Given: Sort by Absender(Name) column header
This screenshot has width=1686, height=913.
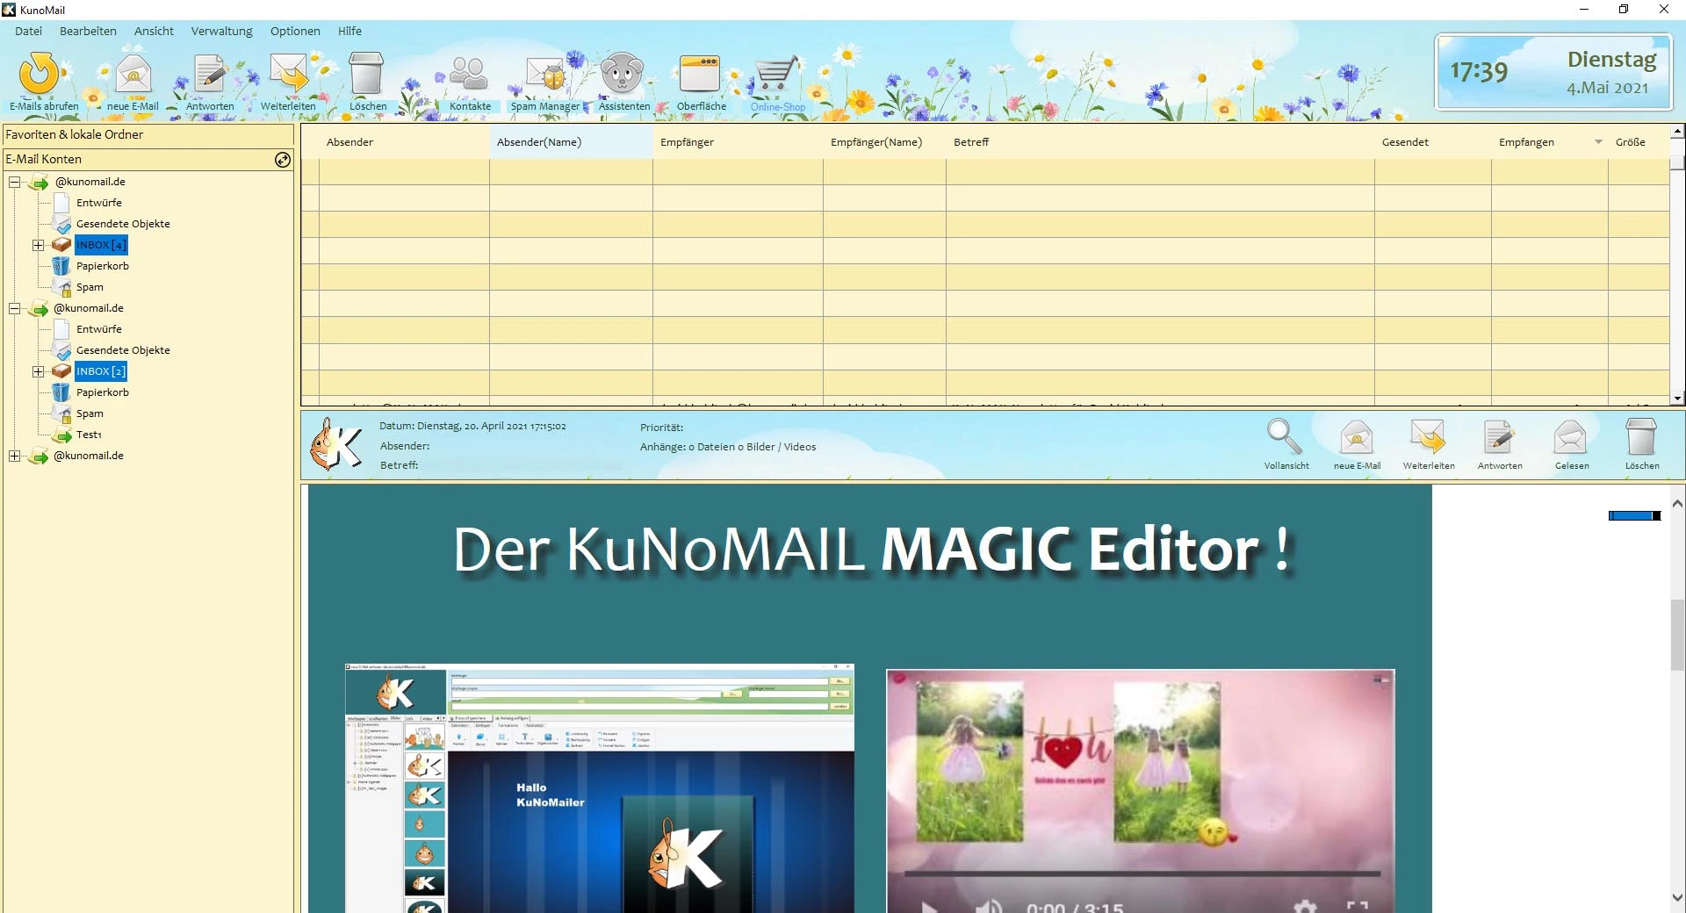Looking at the screenshot, I should [x=571, y=142].
